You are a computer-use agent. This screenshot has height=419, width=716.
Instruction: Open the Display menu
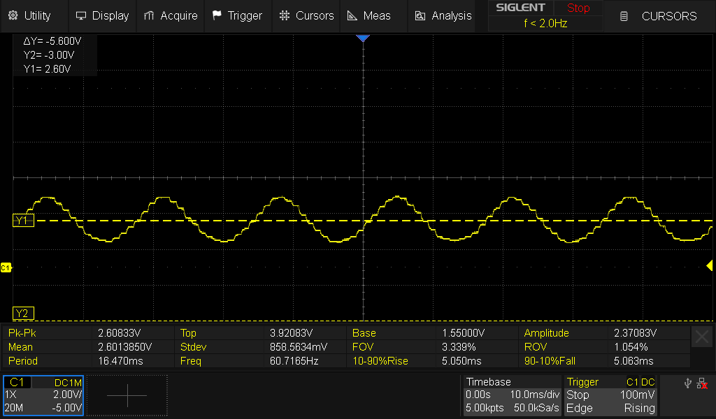(102, 16)
